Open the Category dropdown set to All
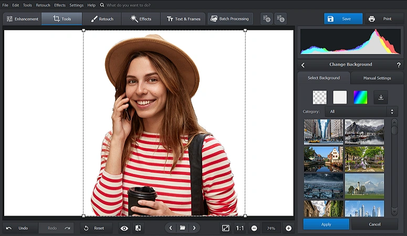Image resolution: width=407 pixels, height=236 pixels. [x=361, y=112]
